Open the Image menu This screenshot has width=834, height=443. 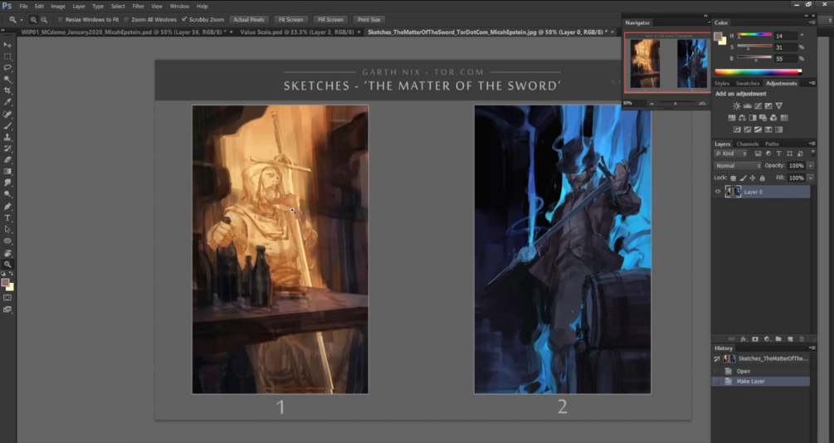[x=58, y=7]
